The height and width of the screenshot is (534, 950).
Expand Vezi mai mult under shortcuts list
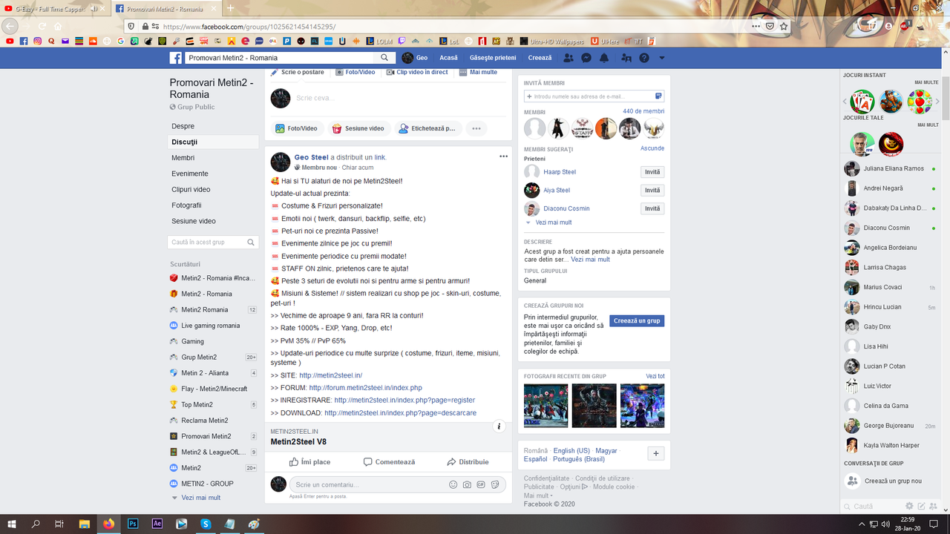[200, 498]
